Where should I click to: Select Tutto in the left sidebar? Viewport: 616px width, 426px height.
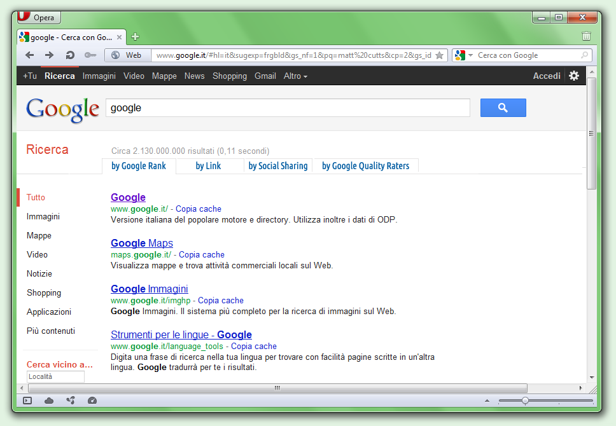[x=36, y=198]
